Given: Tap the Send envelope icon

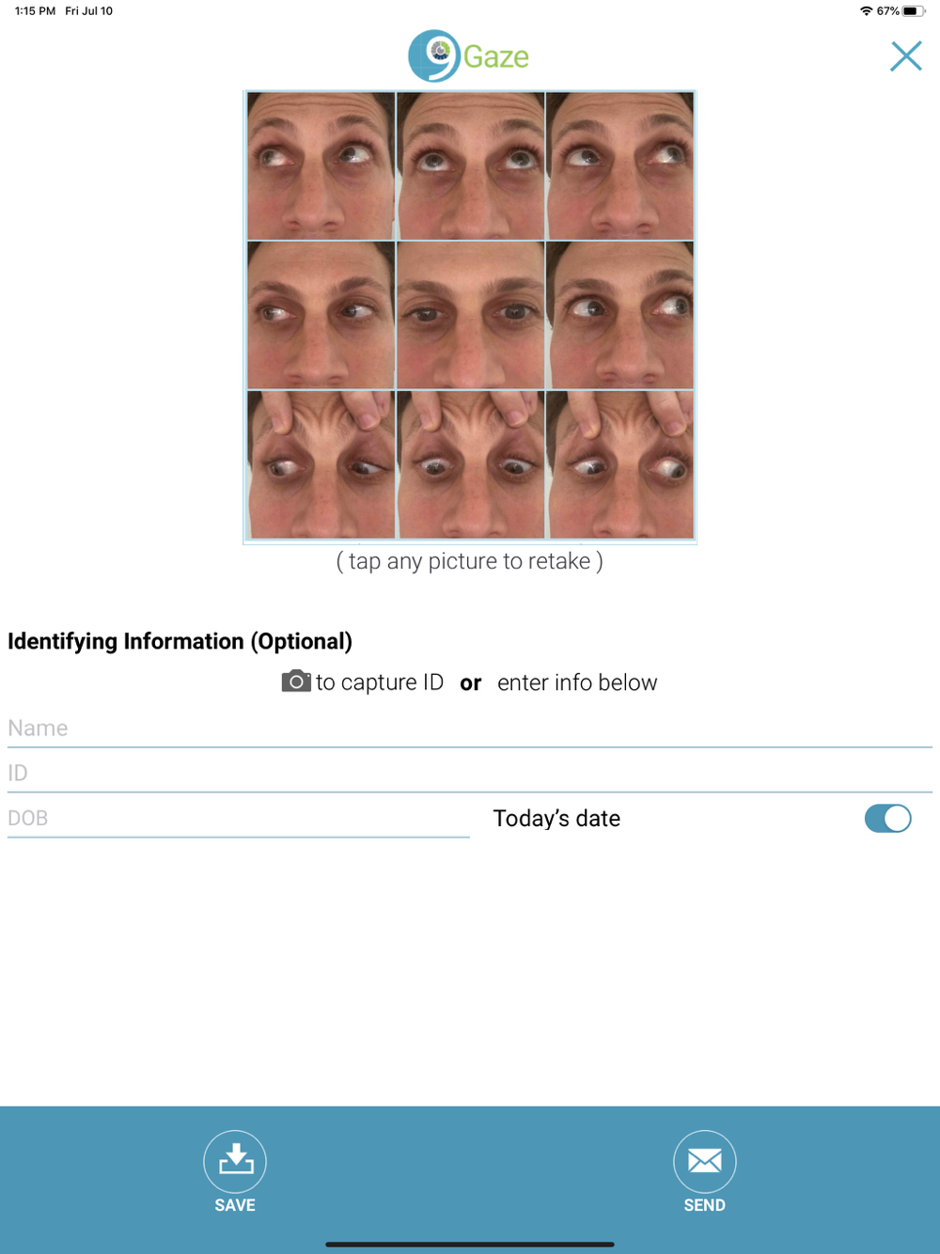Looking at the screenshot, I should click(x=705, y=1162).
